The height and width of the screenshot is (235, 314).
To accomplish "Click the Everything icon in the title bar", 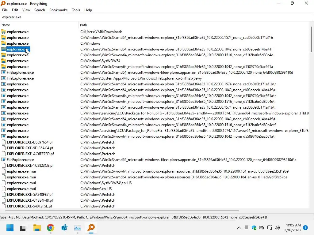I will pyautogui.click(x=3, y=3).
